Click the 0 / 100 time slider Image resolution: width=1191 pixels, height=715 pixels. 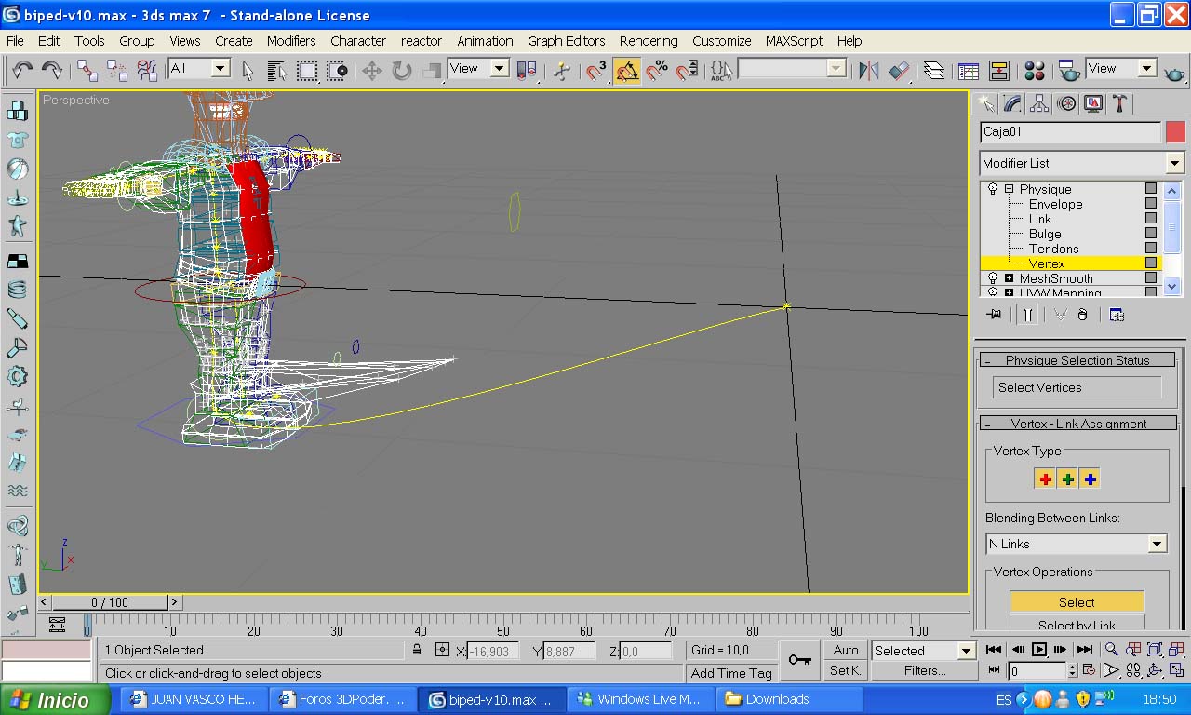coord(110,602)
